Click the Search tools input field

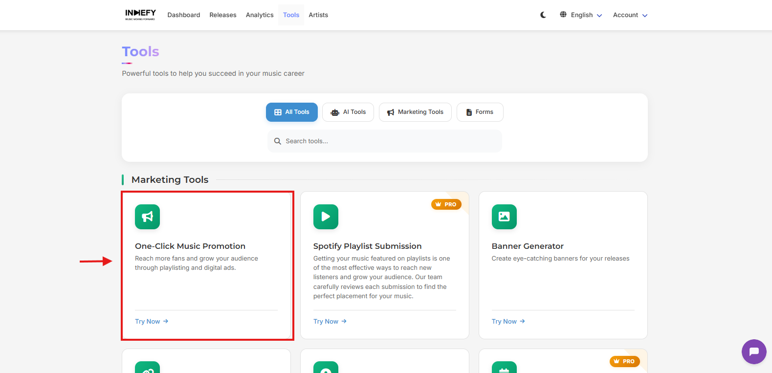(x=385, y=141)
